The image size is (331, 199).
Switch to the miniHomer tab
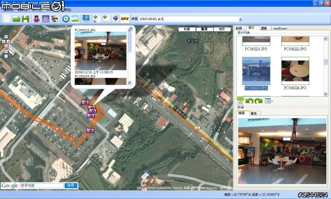pyautogui.click(x=280, y=28)
